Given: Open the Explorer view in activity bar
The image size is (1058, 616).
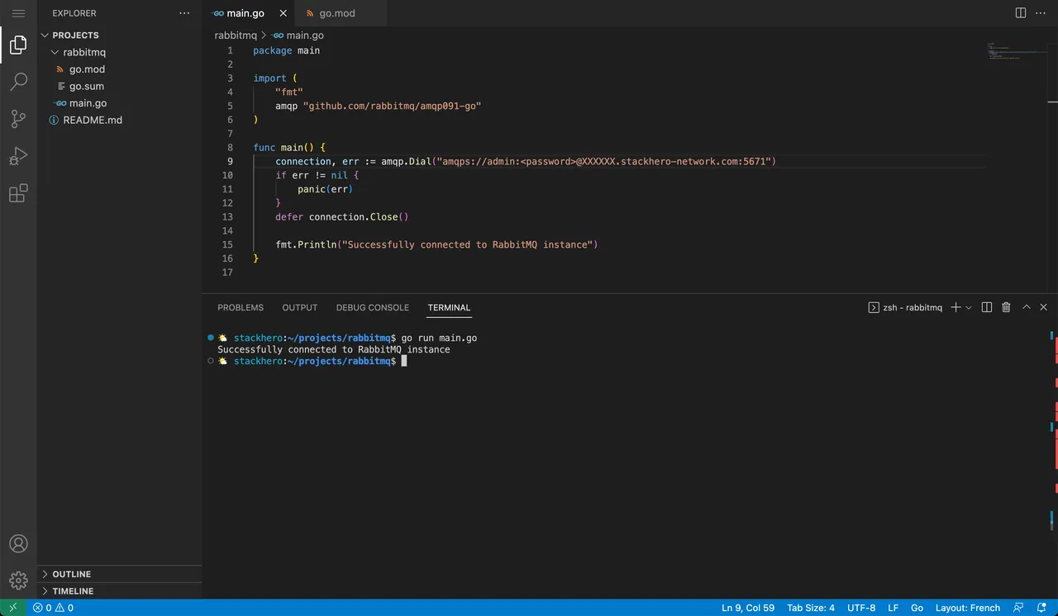Looking at the screenshot, I should 18,45.
